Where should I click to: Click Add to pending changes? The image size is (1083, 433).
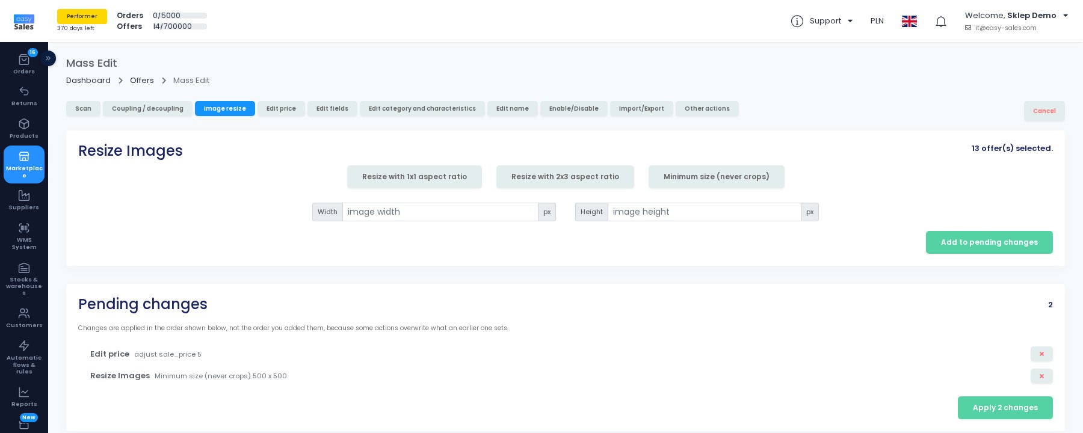click(x=989, y=242)
